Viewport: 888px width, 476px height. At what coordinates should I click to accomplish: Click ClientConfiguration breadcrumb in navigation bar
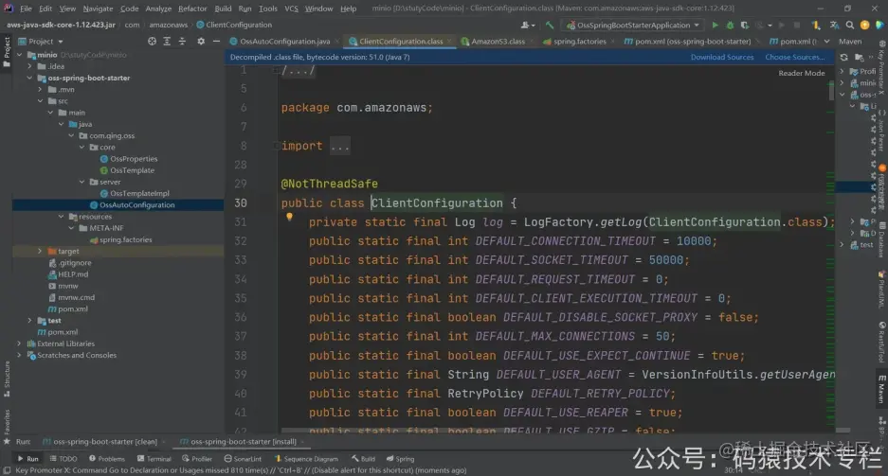click(x=234, y=25)
